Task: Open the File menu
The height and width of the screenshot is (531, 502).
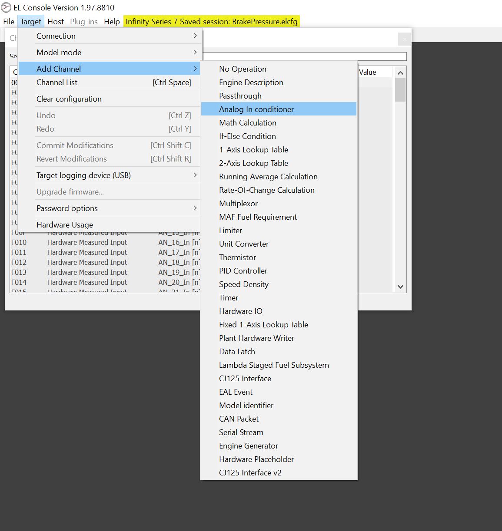Action: [9, 22]
